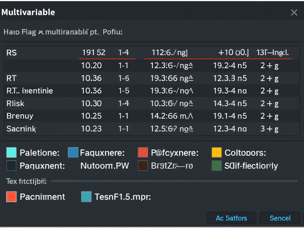Screen dimensions: 304x228
Task: Click the Ac Satfors button
Action: (x=231, y=218)
